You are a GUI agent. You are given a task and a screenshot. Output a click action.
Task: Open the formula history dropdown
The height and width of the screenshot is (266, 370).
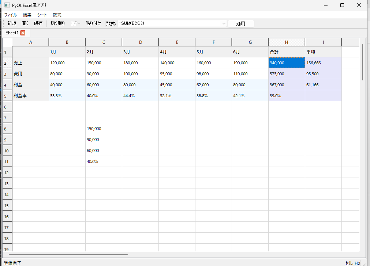click(x=224, y=23)
